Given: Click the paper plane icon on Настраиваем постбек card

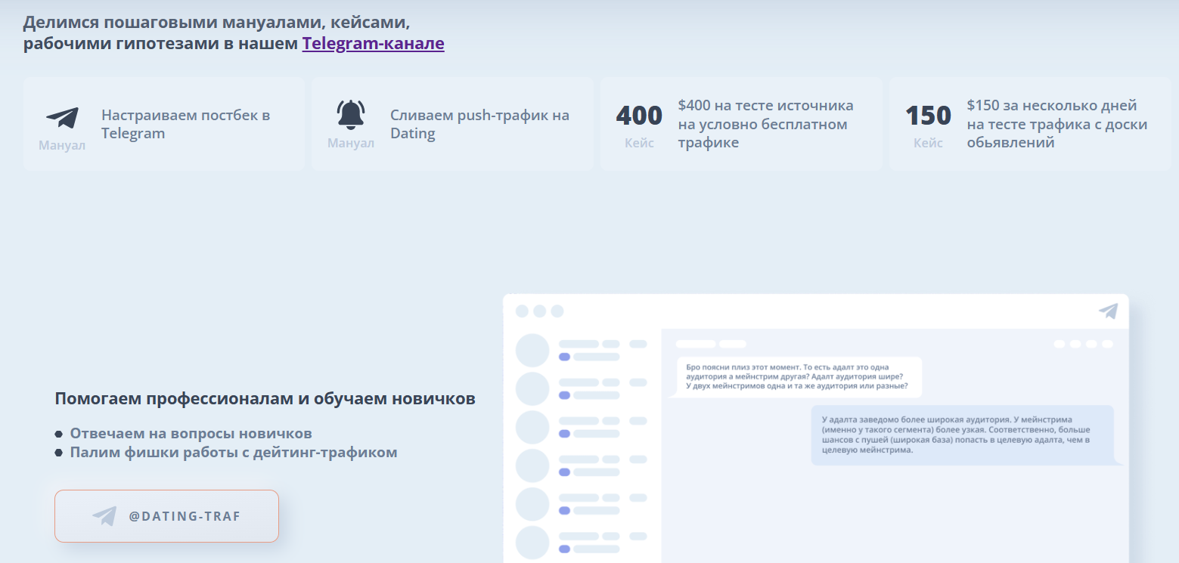Looking at the screenshot, I should pos(62,117).
